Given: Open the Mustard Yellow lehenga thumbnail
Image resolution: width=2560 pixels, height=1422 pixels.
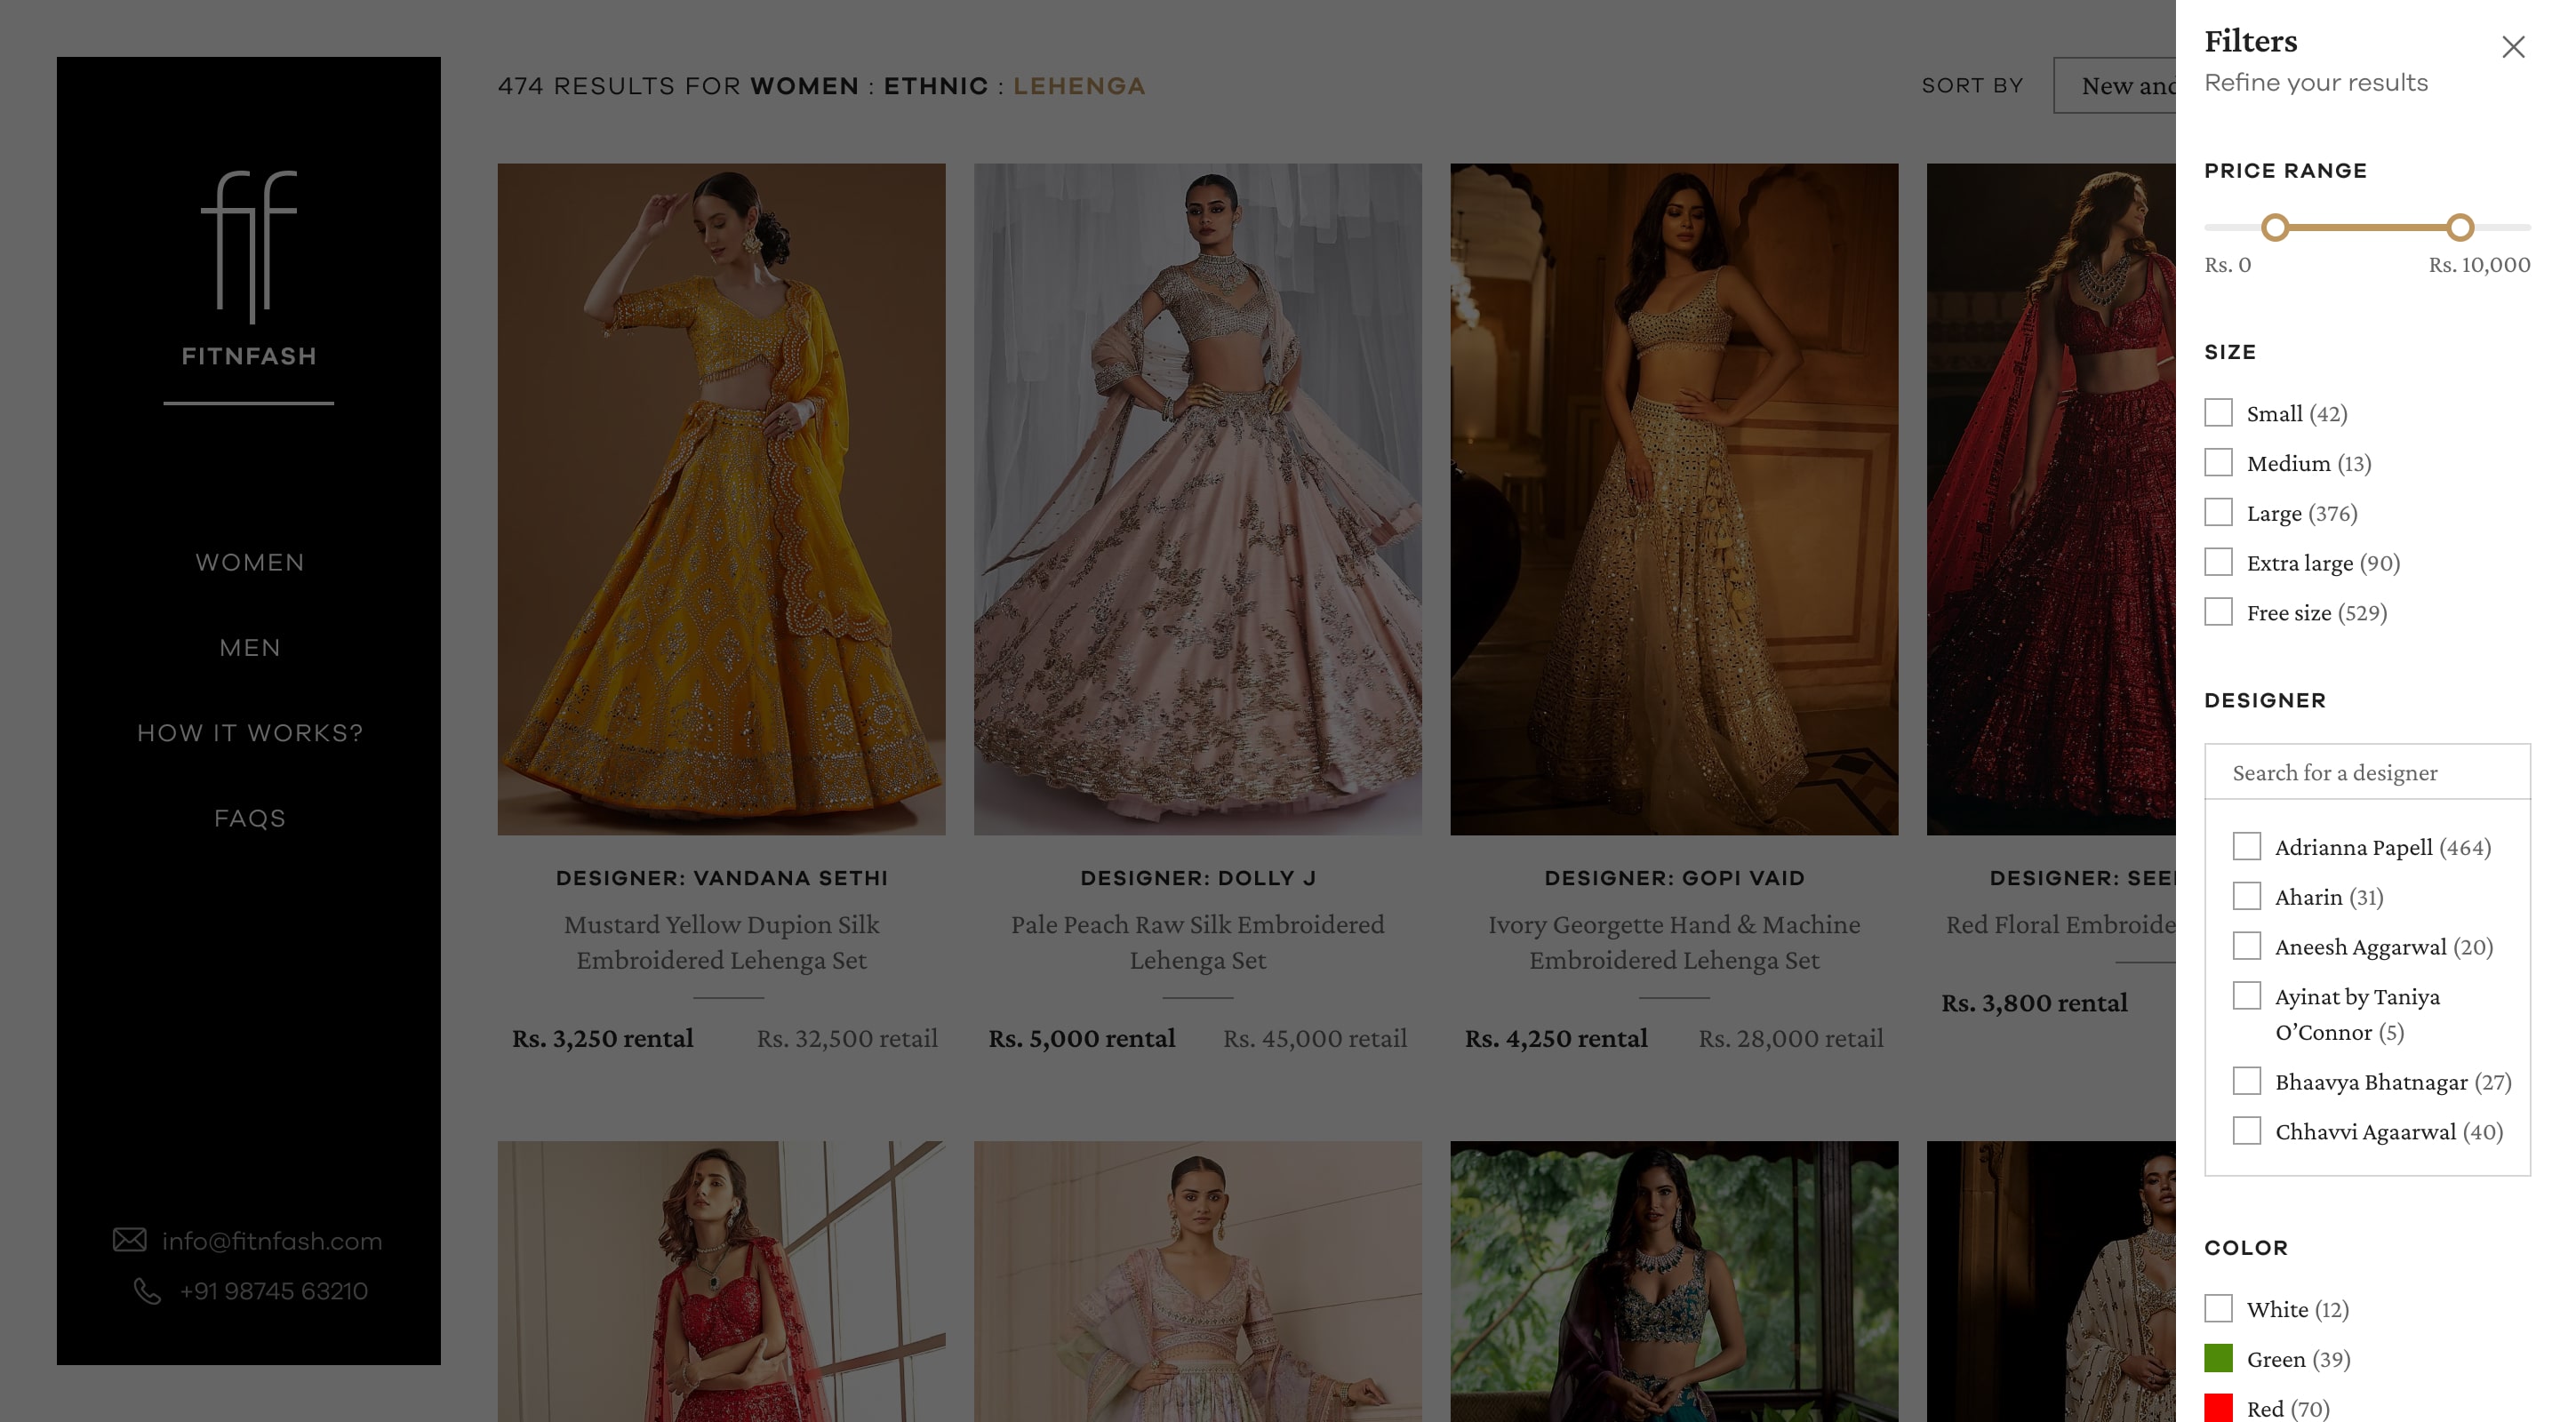Looking at the screenshot, I should click(721, 499).
